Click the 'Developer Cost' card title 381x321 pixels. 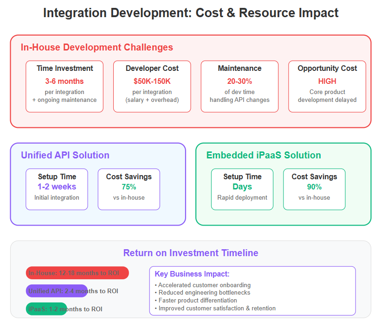(x=152, y=69)
